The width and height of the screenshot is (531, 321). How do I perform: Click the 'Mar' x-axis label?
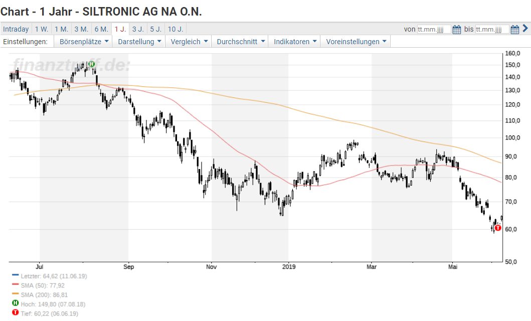(372, 267)
